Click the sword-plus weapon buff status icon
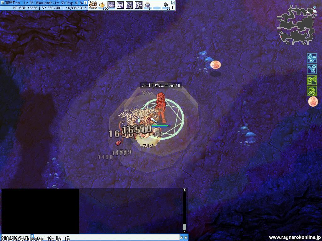The width and height of the screenshot is (322, 241). [x=312, y=69]
